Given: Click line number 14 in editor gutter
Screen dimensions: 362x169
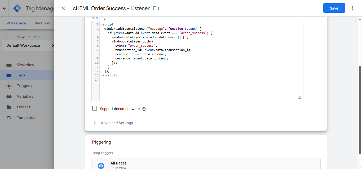Looking at the screenshot, I should point(96,80).
